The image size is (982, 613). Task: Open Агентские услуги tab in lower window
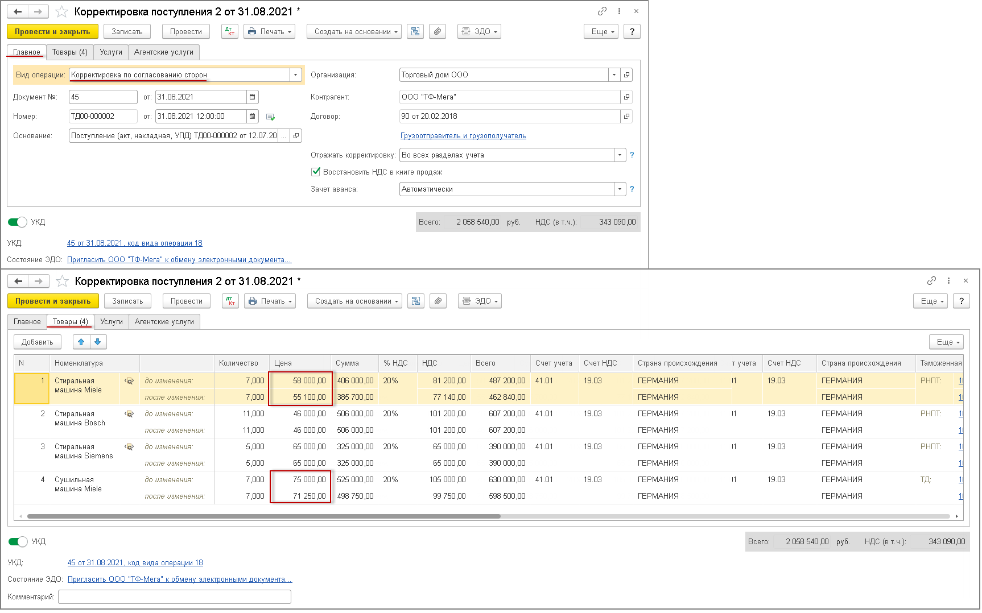pos(164,321)
